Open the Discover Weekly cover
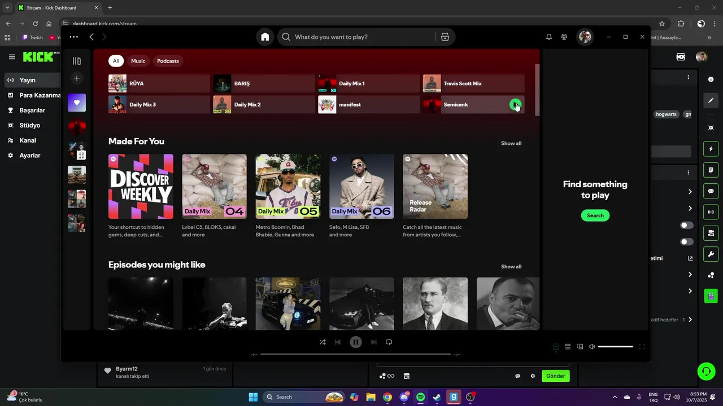 (141, 186)
